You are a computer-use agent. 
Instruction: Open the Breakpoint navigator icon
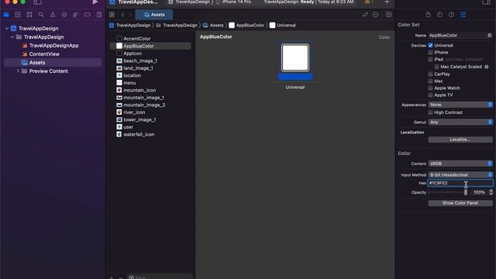[x=88, y=15]
